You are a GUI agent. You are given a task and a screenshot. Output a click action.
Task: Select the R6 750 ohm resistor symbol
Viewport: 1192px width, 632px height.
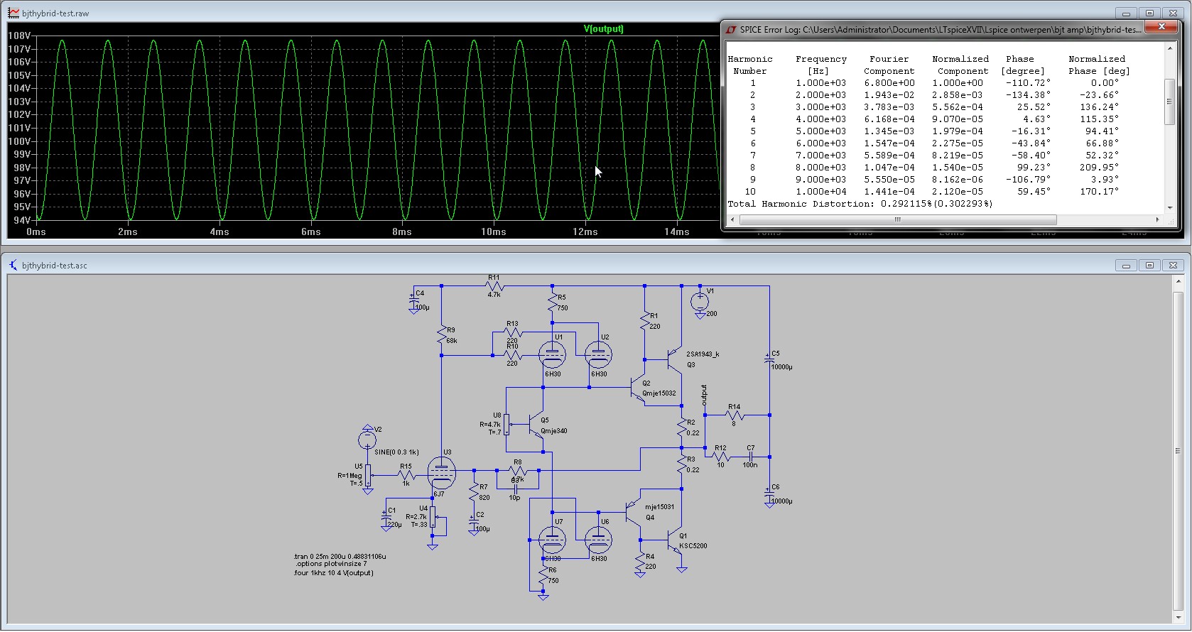pos(543,576)
